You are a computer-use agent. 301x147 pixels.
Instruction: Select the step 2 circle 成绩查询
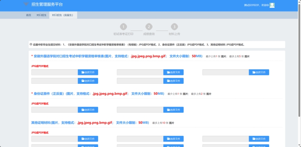click(x=149, y=27)
